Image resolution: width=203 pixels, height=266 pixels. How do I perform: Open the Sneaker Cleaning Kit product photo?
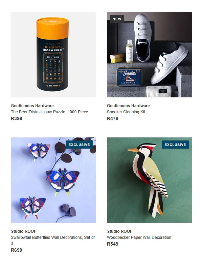pyautogui.click(x=150, y=55)
